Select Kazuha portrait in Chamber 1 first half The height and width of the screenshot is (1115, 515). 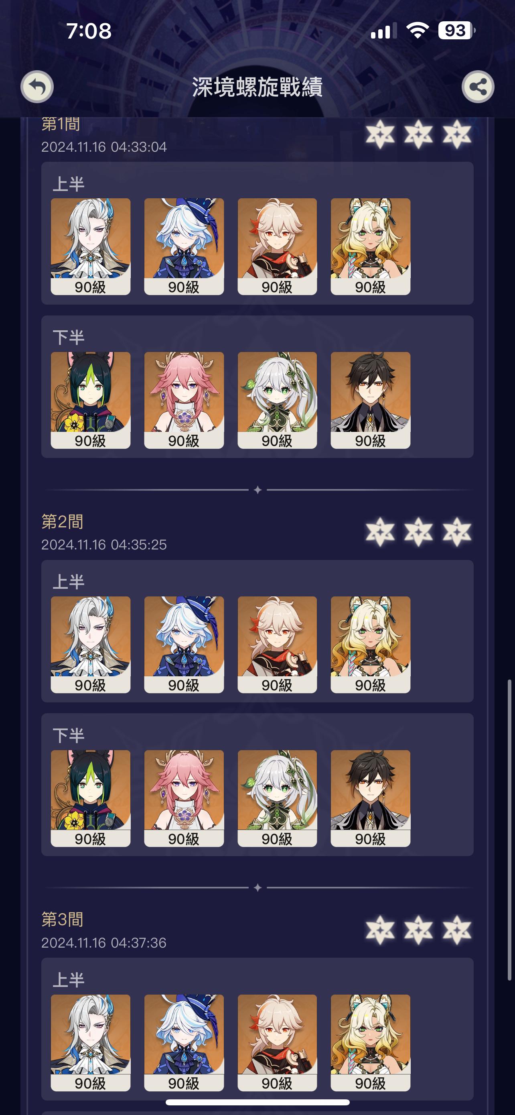coord(277,246)
